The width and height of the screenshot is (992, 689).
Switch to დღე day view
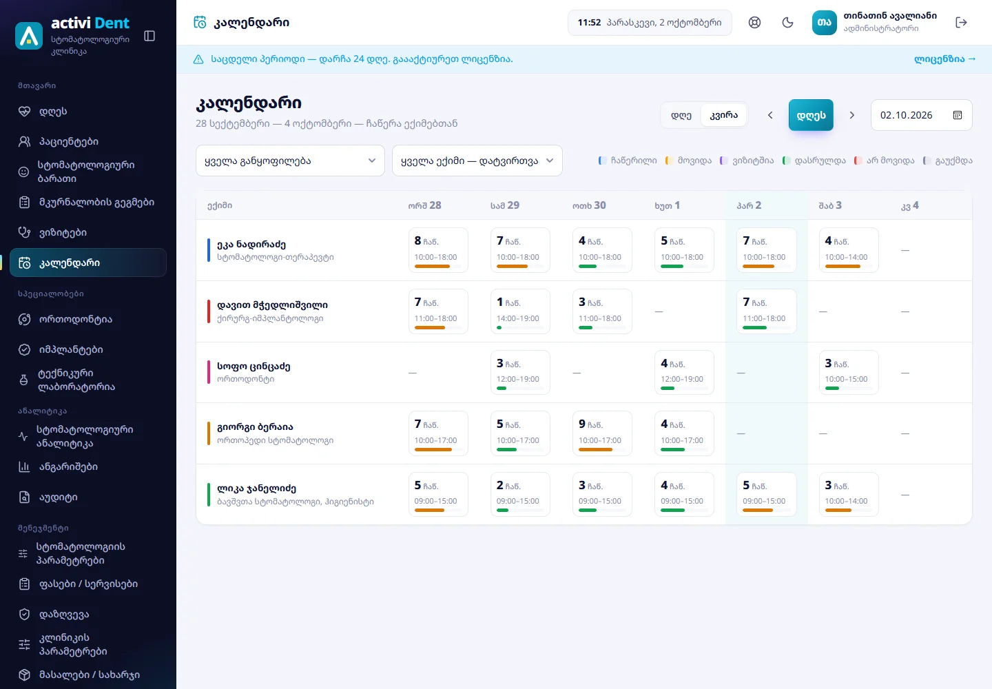[x=681, y=115]
